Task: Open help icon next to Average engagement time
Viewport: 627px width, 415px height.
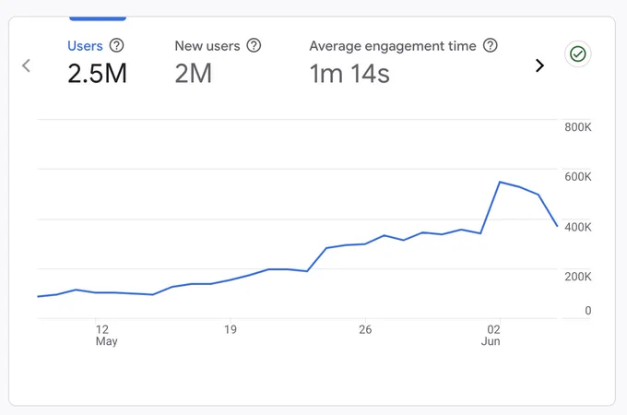Action: 491,45
